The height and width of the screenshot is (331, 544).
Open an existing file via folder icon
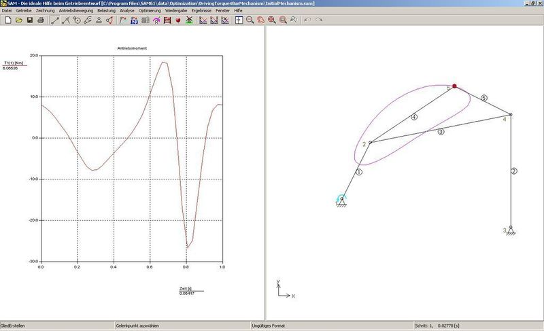[19, 20]
